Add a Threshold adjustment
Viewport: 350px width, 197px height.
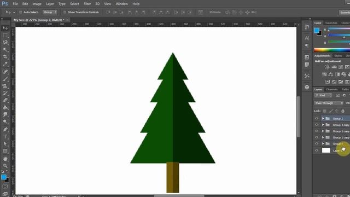[341, 82]
